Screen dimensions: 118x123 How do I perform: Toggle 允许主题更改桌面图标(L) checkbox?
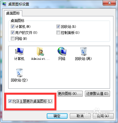(10, 101)
